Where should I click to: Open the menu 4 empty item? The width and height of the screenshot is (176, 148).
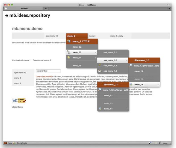pyautogui.click(x=116, y=36)
